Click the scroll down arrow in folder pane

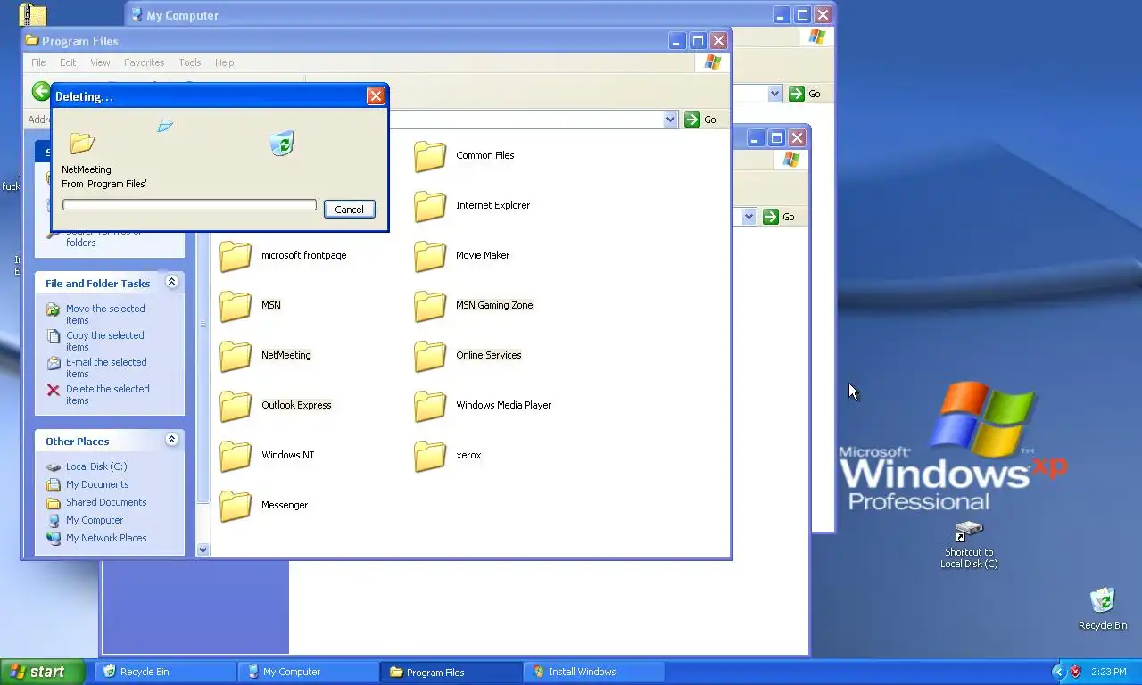point(203,550)
